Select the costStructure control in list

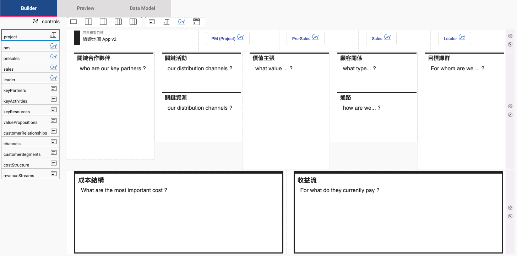31,163
